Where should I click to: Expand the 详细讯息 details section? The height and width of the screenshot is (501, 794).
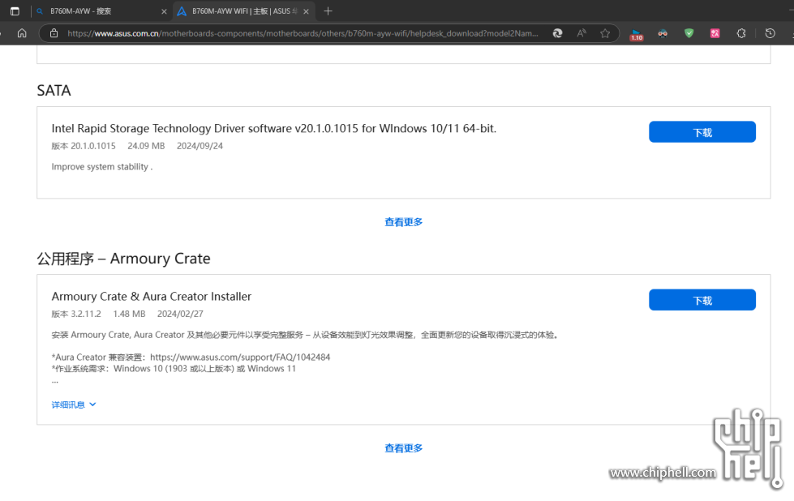[x=74, y=405]
